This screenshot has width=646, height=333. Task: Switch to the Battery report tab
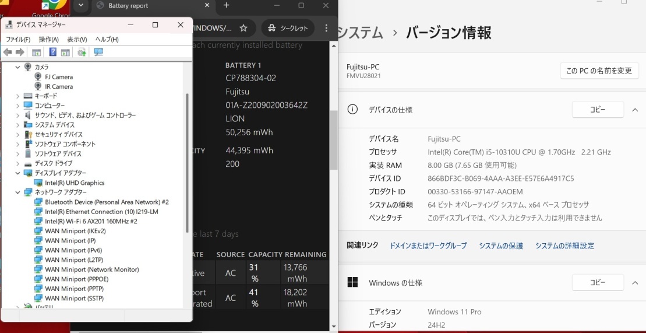click(x=151, y=6)
